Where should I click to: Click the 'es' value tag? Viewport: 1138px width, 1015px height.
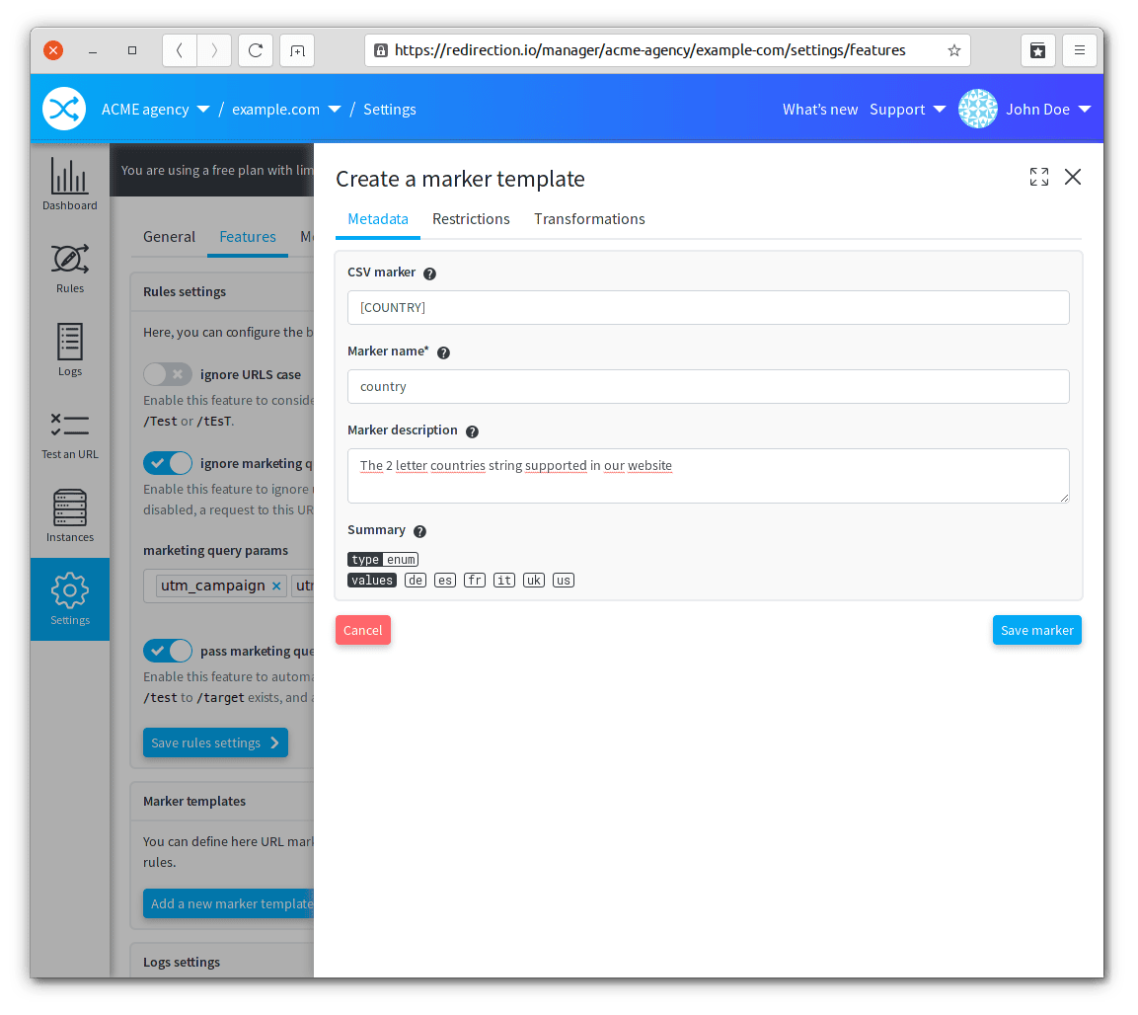point(445,581)
